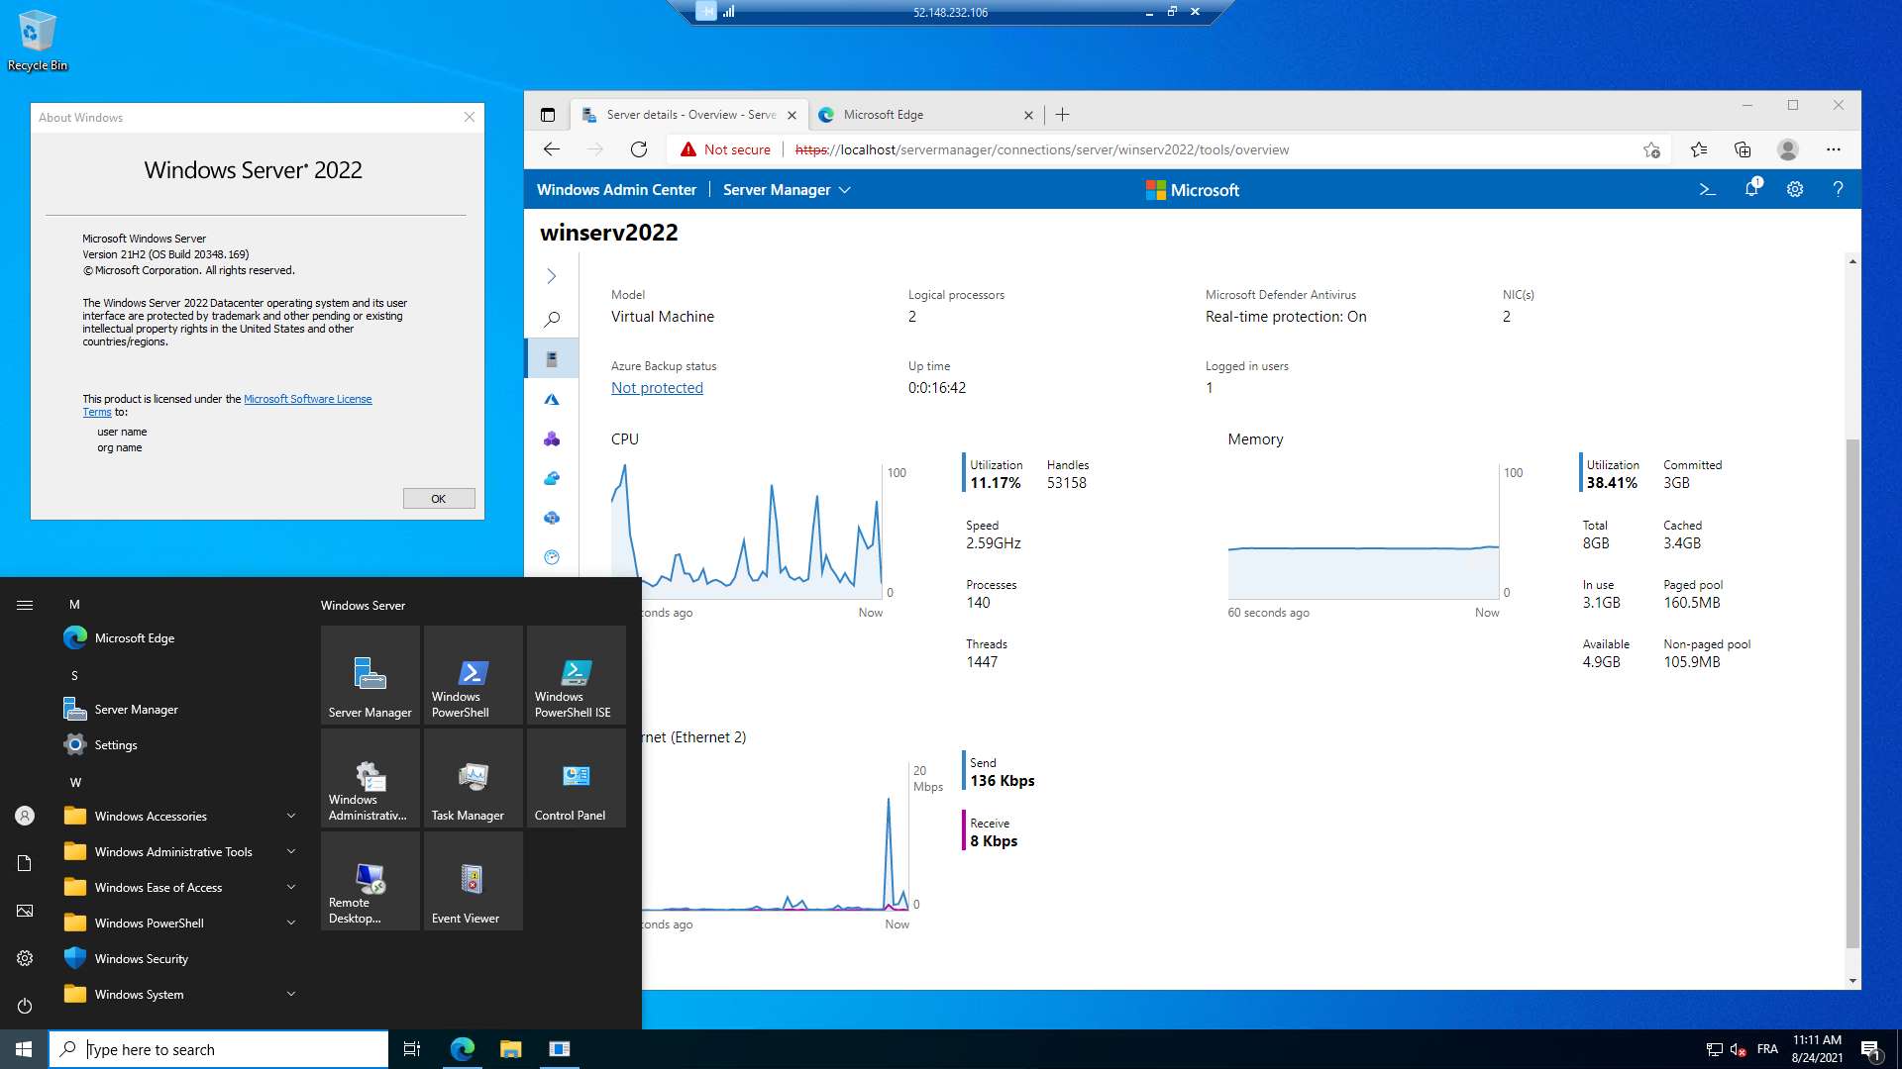1902x1069 pixels.
Task: Open the PowerShell console icon in Admin Center header
Action: tap(1707, 189)
